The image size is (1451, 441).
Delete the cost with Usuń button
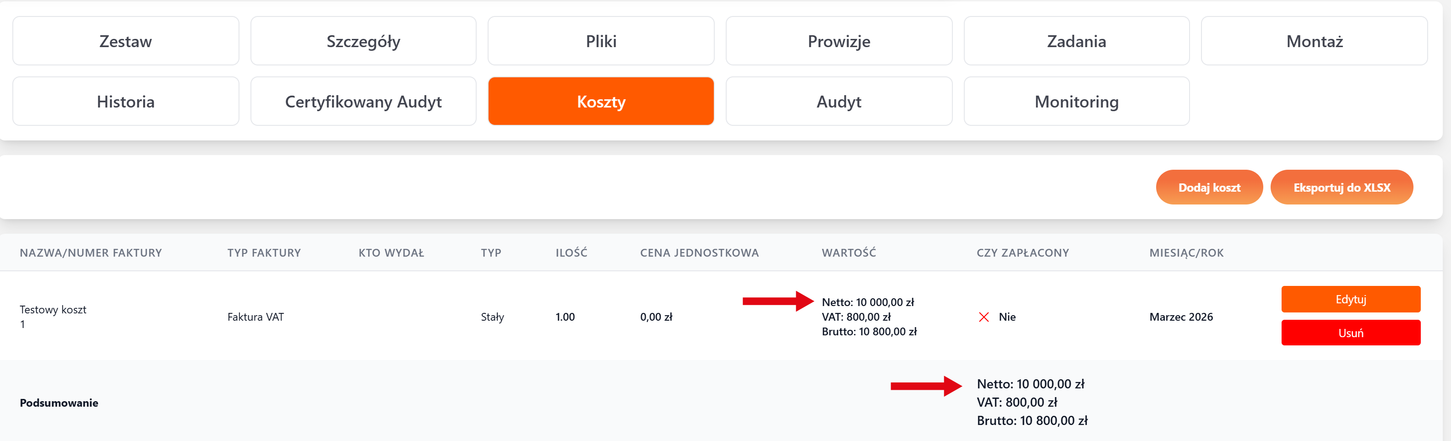click(1350, 333)
